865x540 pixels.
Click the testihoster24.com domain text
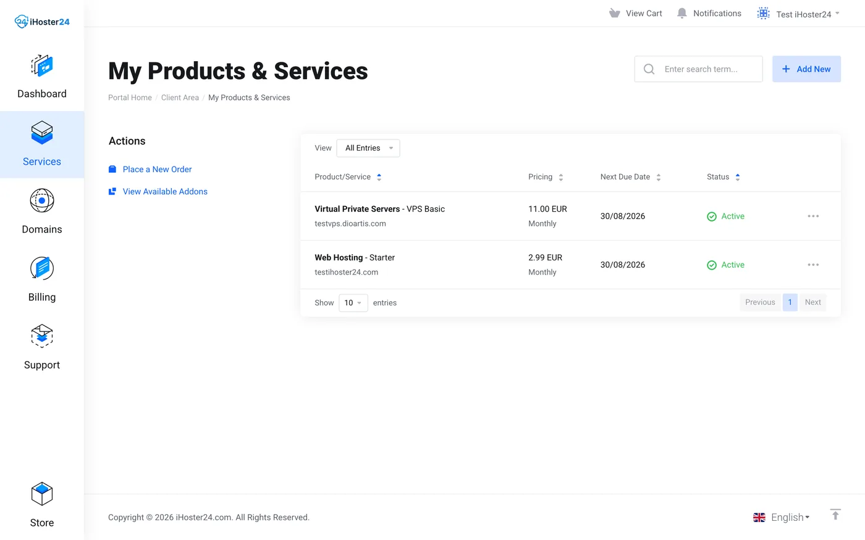click(346, 272)
